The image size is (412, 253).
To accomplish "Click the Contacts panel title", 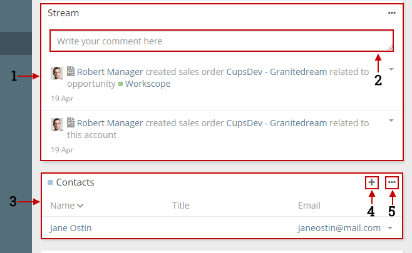I will pos(75,182).
